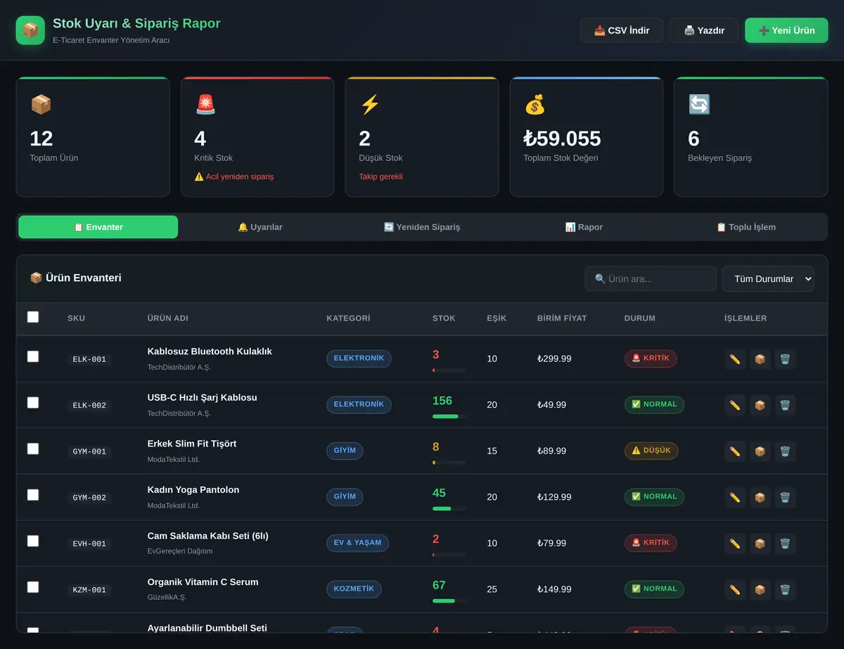
Task: Edit Kadın Yoga Pantolon with pencil icon
Action: [x=735, y=497]
